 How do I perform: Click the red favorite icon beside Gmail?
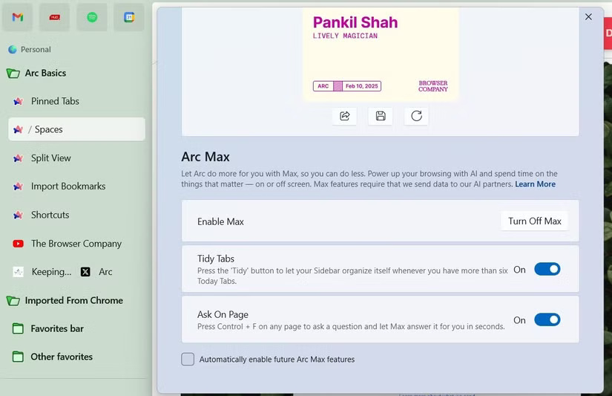tap(55, 17)
